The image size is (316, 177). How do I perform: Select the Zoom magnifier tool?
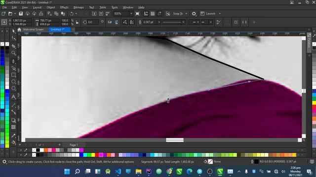coord(13,53)
